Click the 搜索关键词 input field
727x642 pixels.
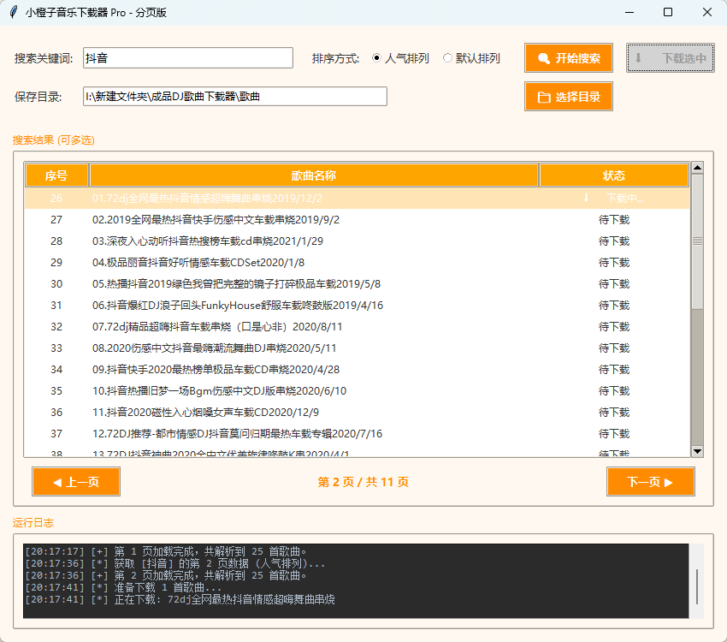[x=188, y=58]
